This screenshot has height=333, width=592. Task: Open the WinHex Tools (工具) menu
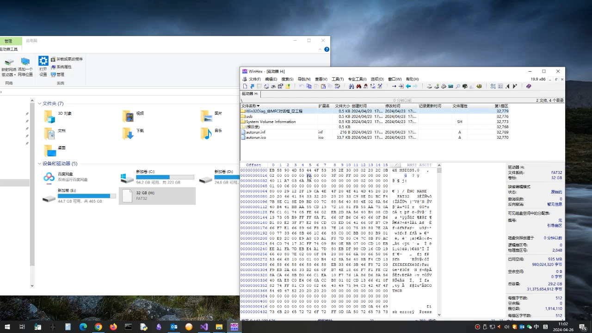click(x=338, y=79)
